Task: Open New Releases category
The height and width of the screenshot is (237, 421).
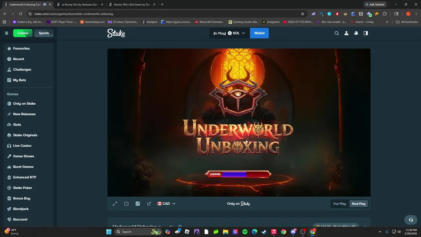Action: pyautogui.click(x=29, y=114)
